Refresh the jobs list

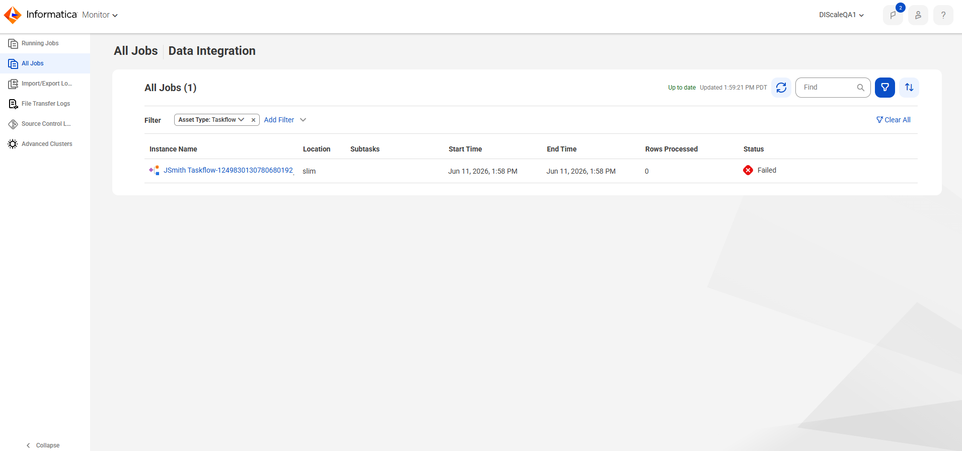pyautogui.click(x=781, y=88)
